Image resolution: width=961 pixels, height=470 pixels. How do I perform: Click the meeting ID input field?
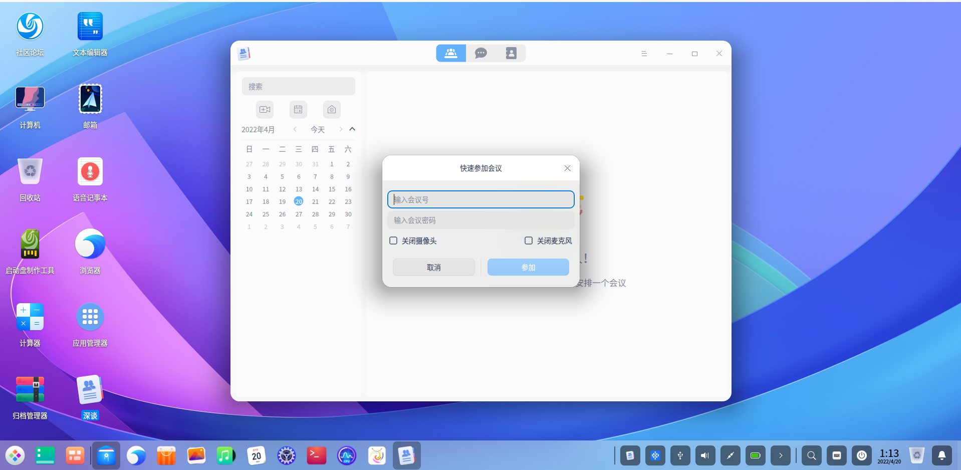480,199
